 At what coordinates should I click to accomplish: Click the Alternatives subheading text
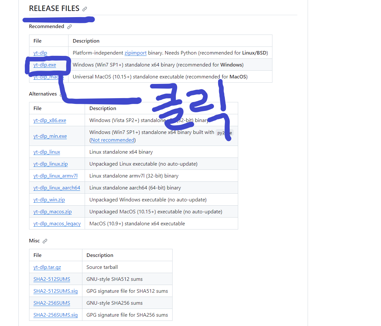43,94
